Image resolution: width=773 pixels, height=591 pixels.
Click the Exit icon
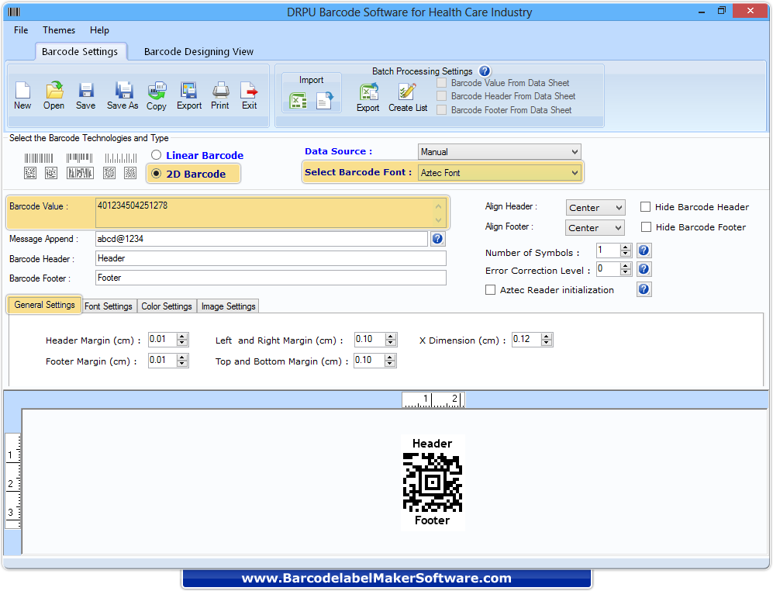(x=249, y=90)
